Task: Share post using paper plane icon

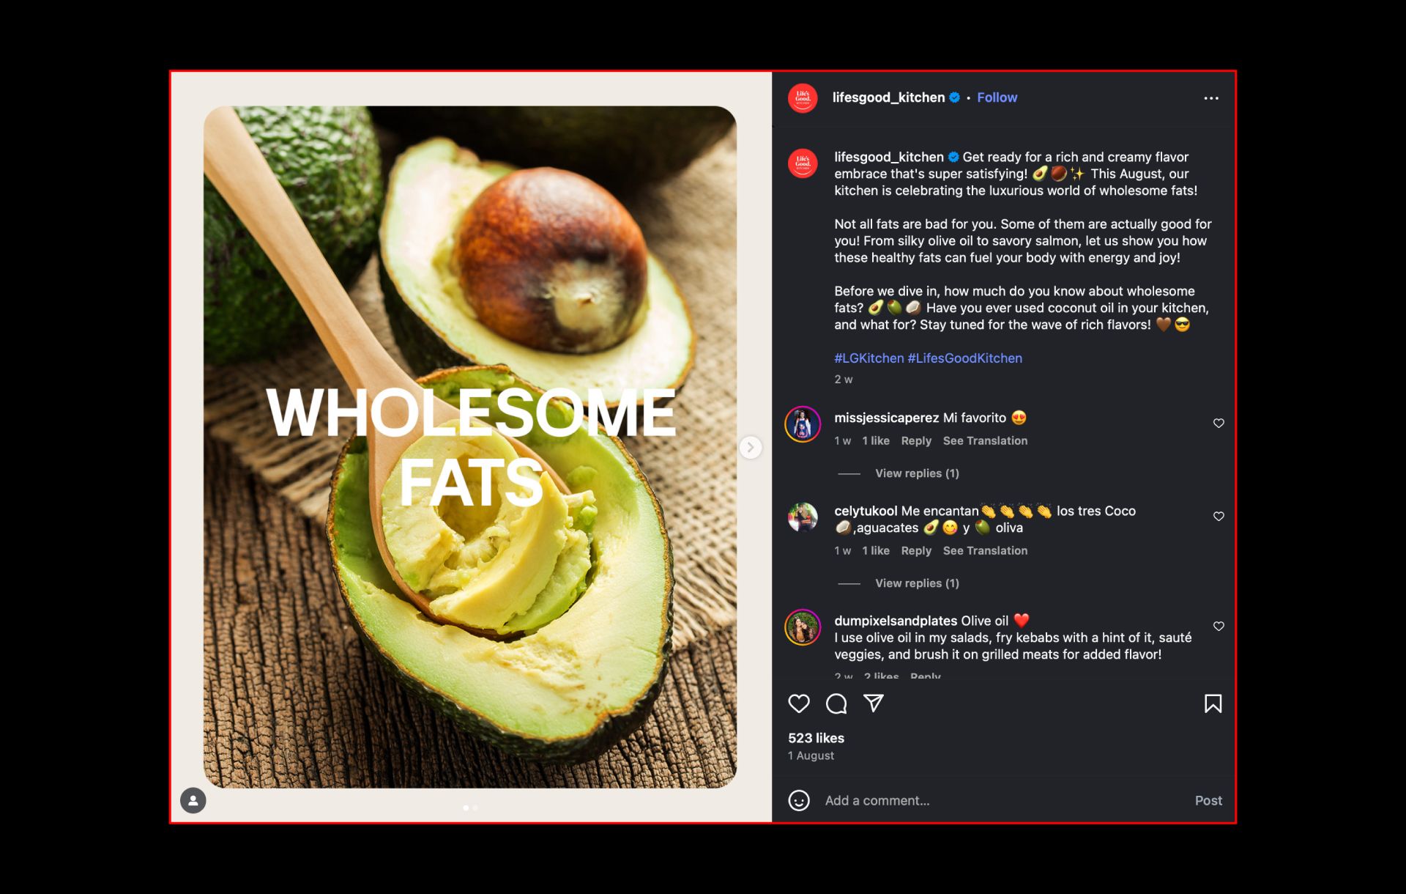Action: (x=874, y=703)
